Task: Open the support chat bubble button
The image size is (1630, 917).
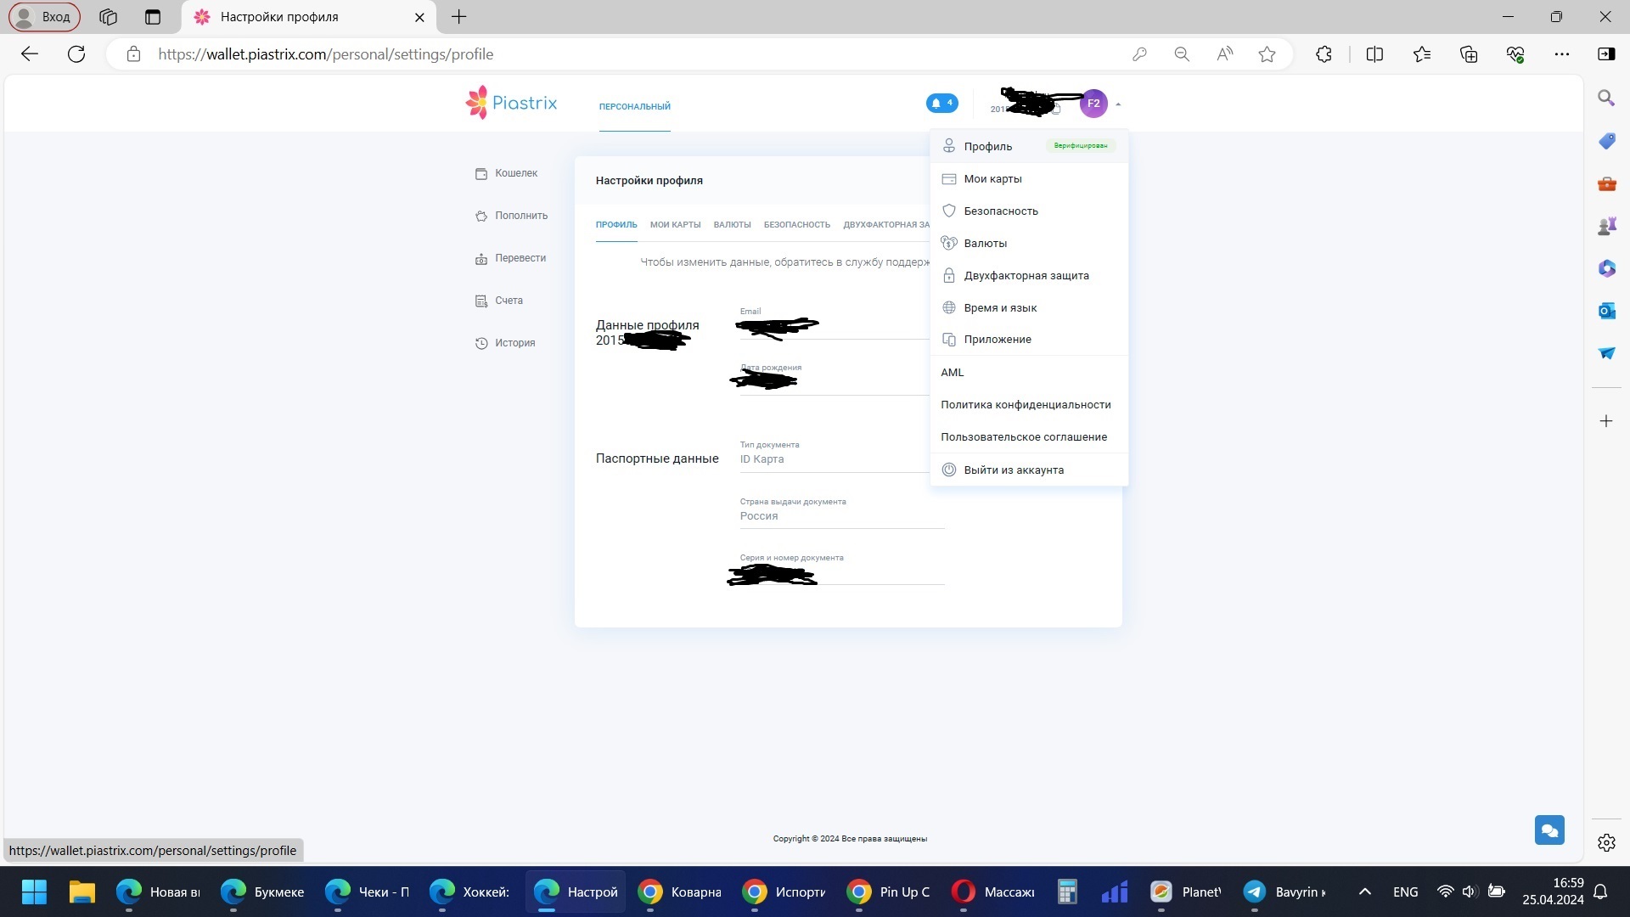Action: coord(1549,830)
